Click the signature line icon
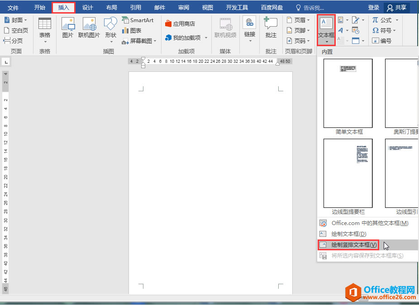The height and width of the screenshot is (305, 419). click(x=355, y=20)
